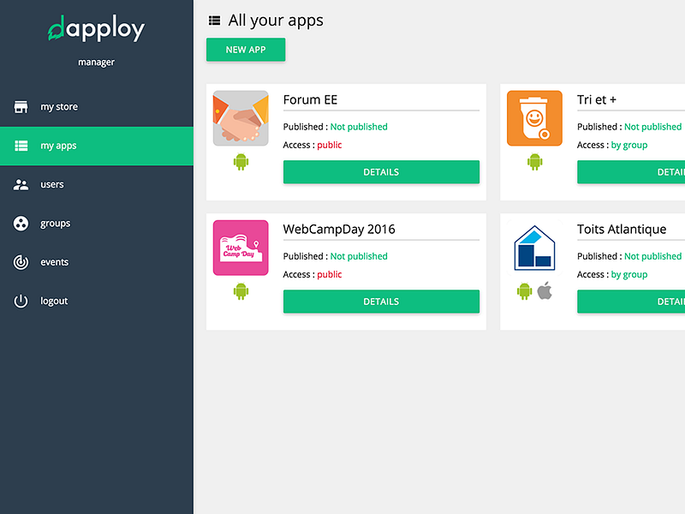Click the Tri et + title
The image size is (685, 514).
coord(596,99)
